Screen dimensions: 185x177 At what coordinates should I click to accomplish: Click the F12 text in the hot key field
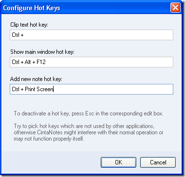(x=41, y=62)
